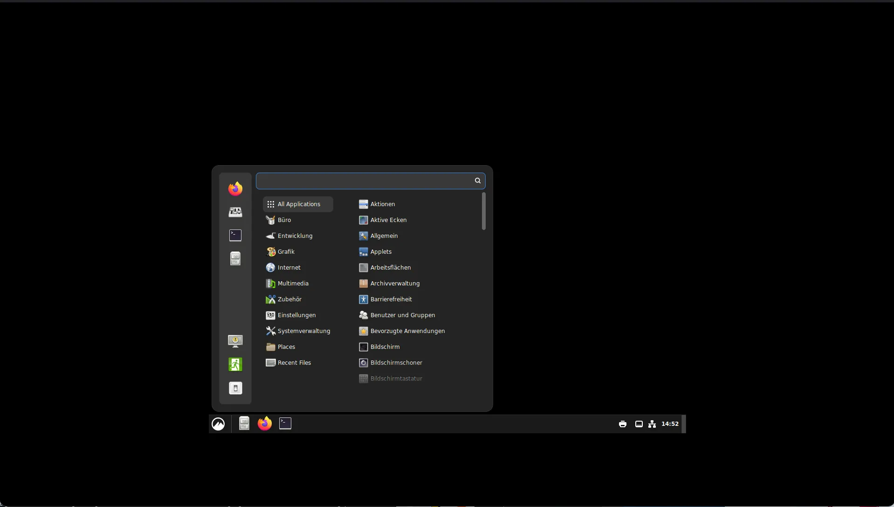Open the terminal from the menu favorites sidebar

[x=235, y=236]
